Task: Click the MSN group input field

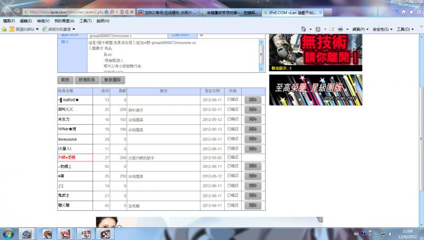Action: click(127, 36)
